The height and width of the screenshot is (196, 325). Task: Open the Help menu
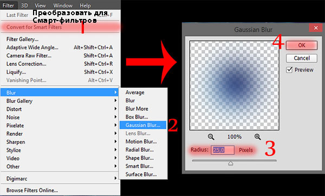pyautogui.click(x=85, y=5)
